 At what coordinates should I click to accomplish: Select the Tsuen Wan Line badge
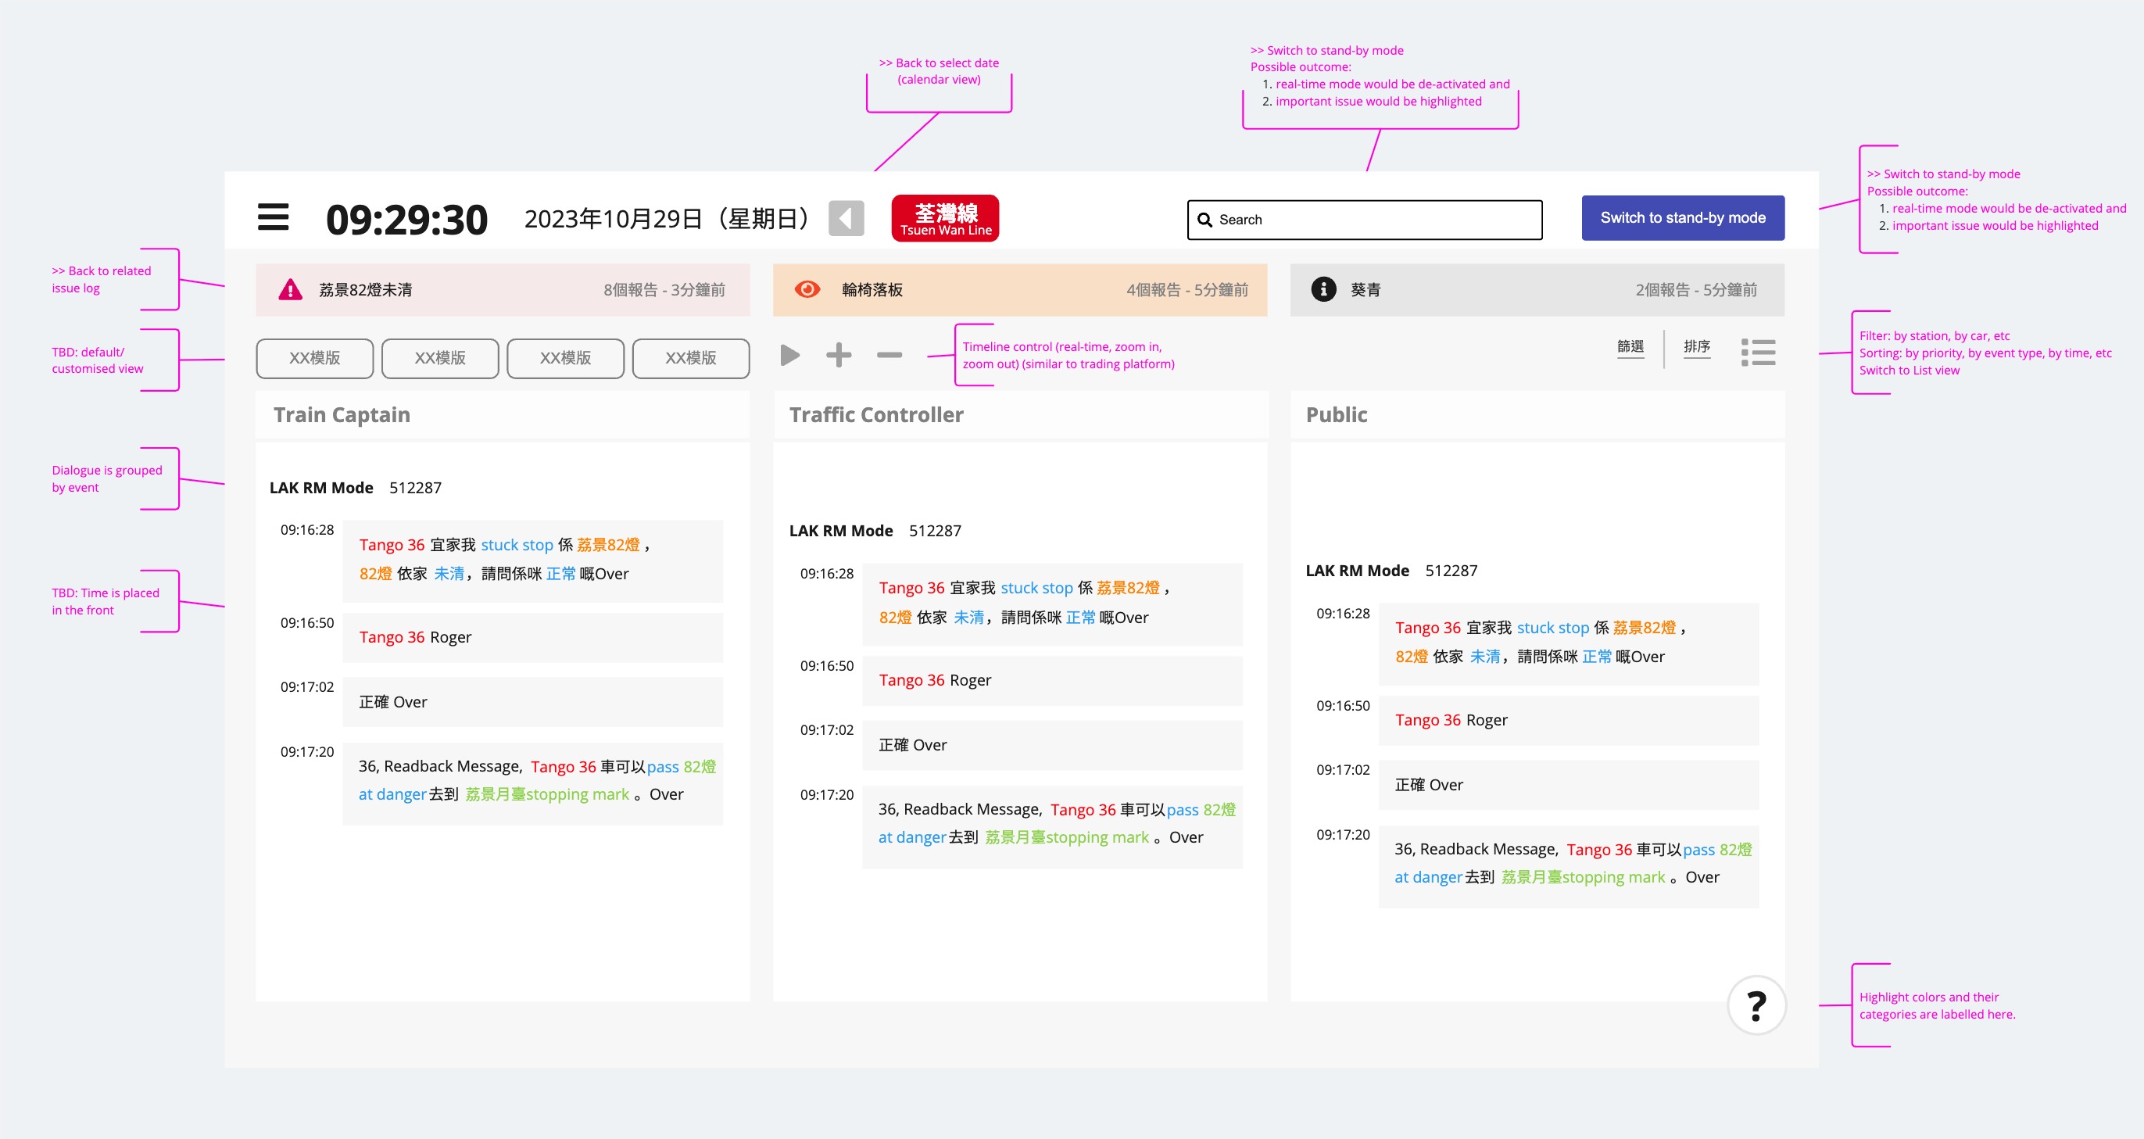click(x=945, y=218)
